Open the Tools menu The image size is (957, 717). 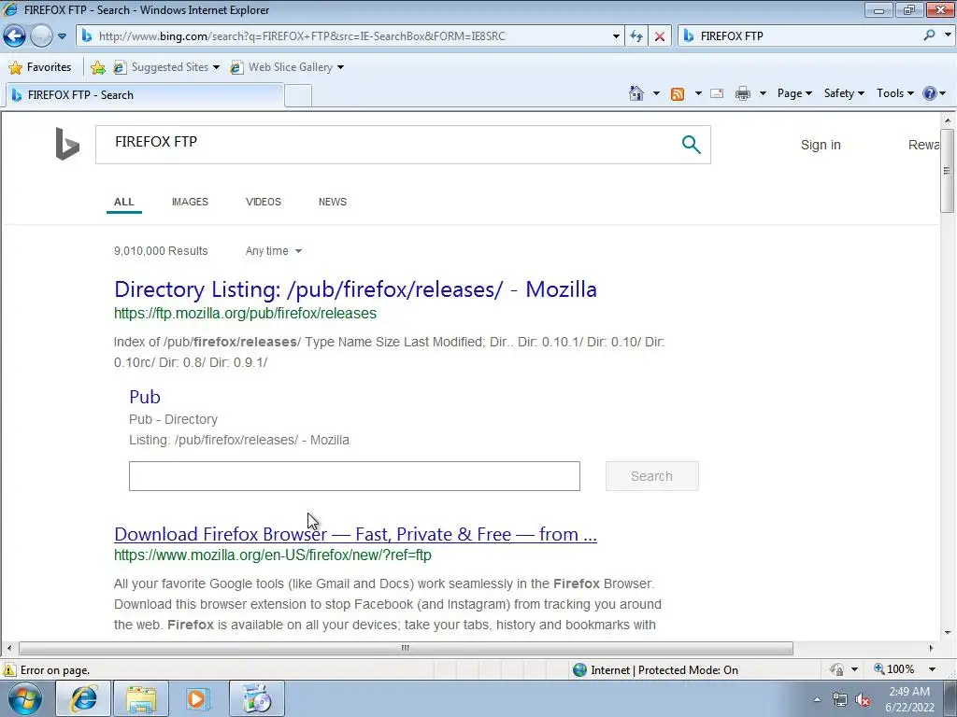[x=894, y=93]
